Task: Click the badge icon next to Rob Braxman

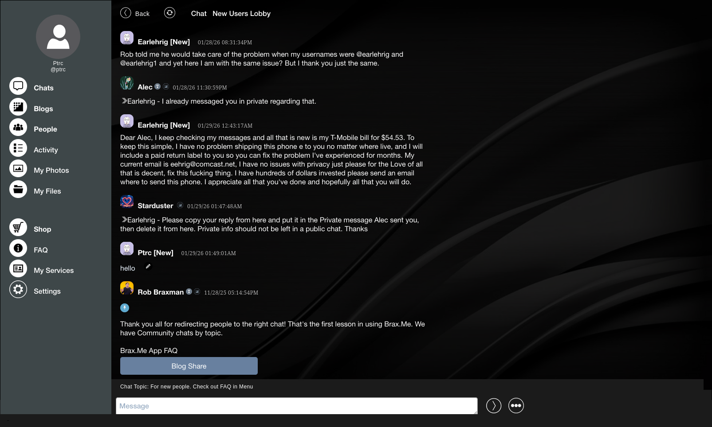Action: pos(189,291)
